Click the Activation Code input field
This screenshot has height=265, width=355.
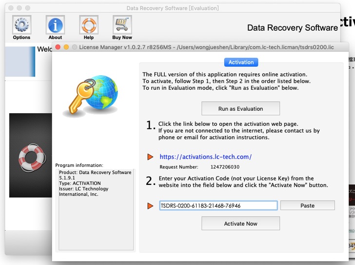[x=218, y=205]
